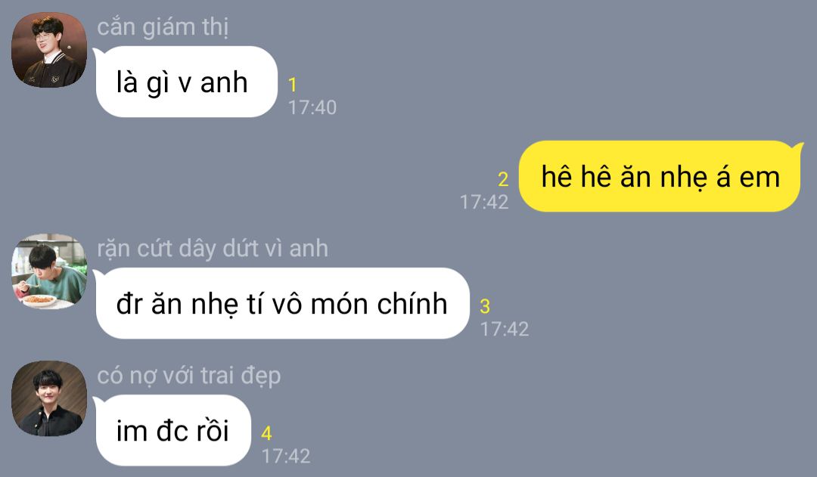Click 17:42 timestamp under unread count 4

click(285, 456)
